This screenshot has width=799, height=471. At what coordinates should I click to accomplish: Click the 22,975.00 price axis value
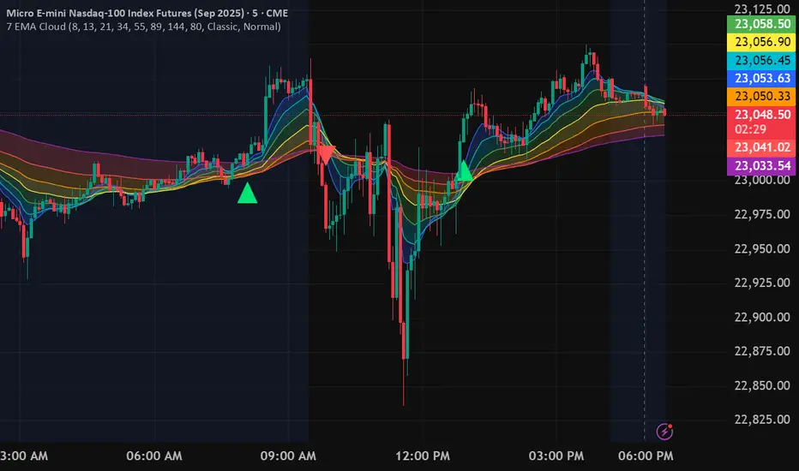click(x=762, y=214)
